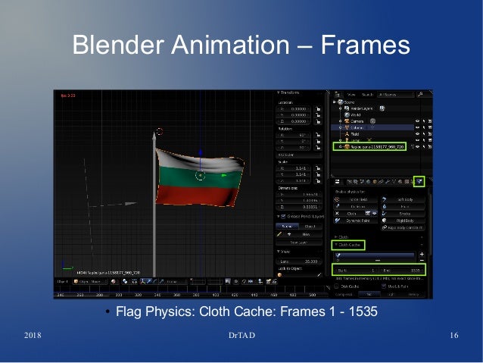The width and height of the screenshot is (483, 363).
Task: Toggle Camera selectability cursor in Outliner
Action: click(x=424, y=121)
